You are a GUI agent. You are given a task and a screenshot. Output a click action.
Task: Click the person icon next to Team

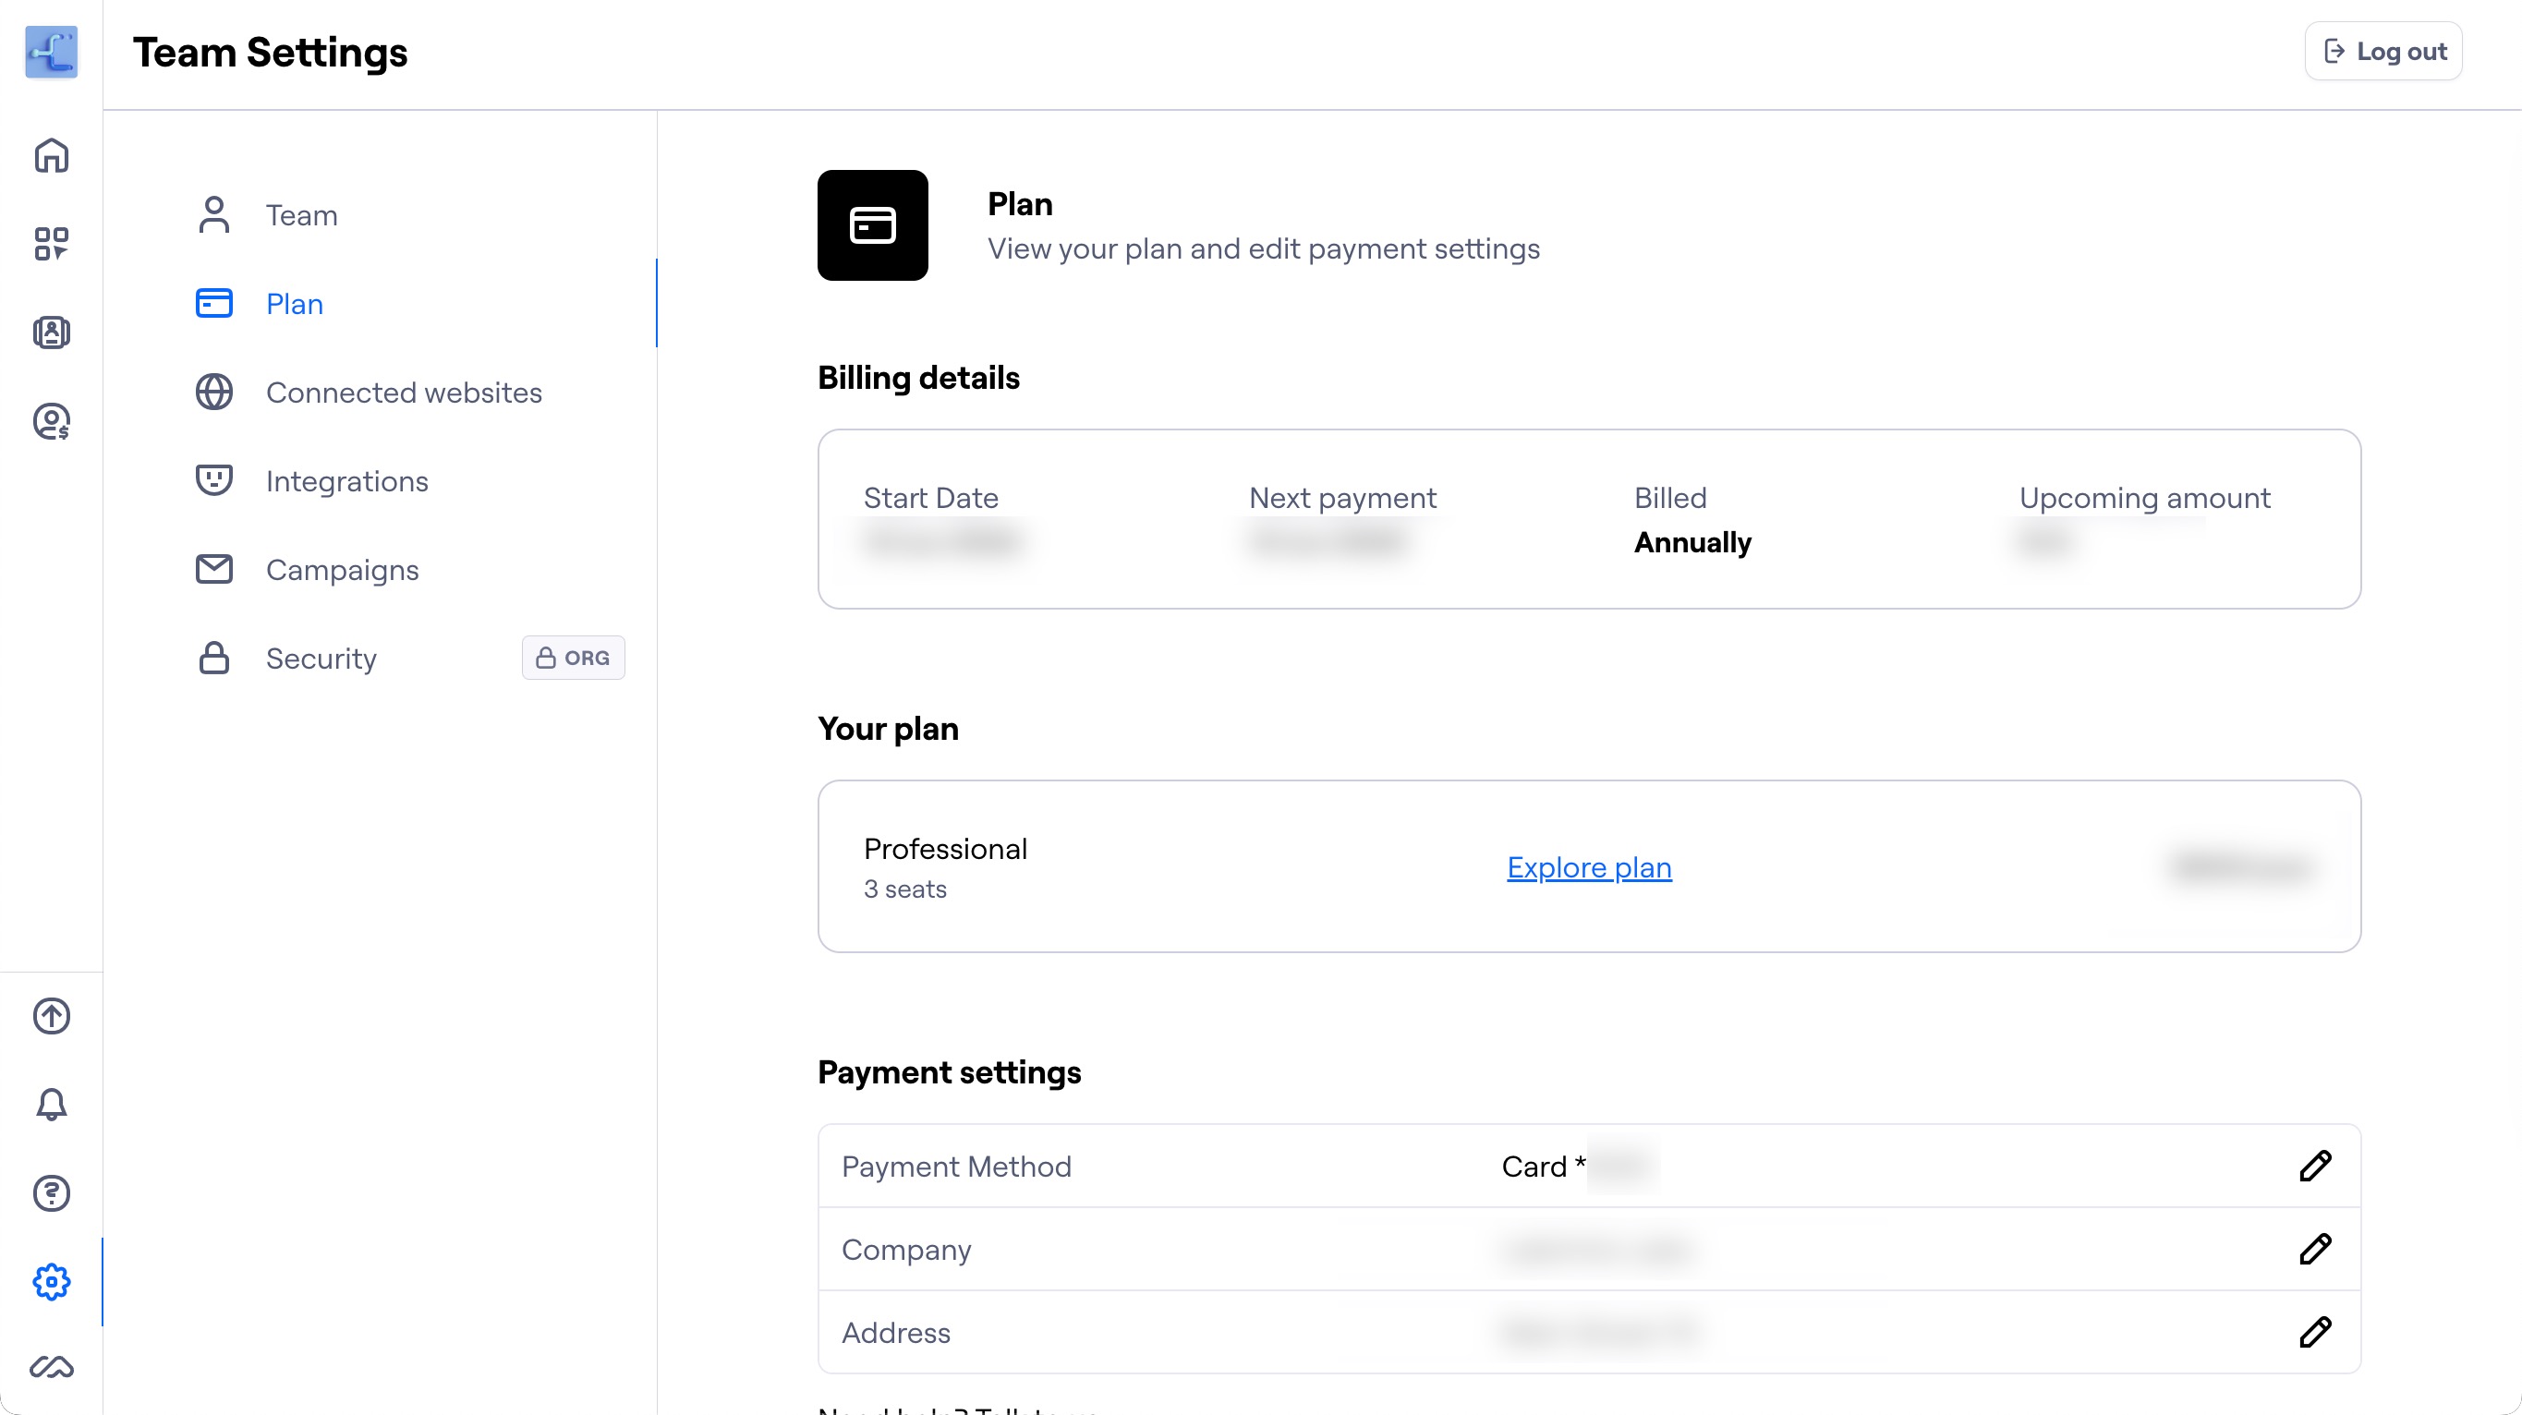213,215
